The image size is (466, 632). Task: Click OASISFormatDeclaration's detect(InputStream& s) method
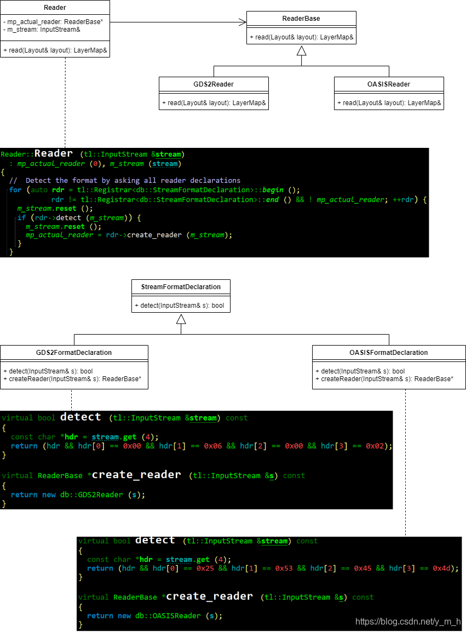click(x=360, y=371)
